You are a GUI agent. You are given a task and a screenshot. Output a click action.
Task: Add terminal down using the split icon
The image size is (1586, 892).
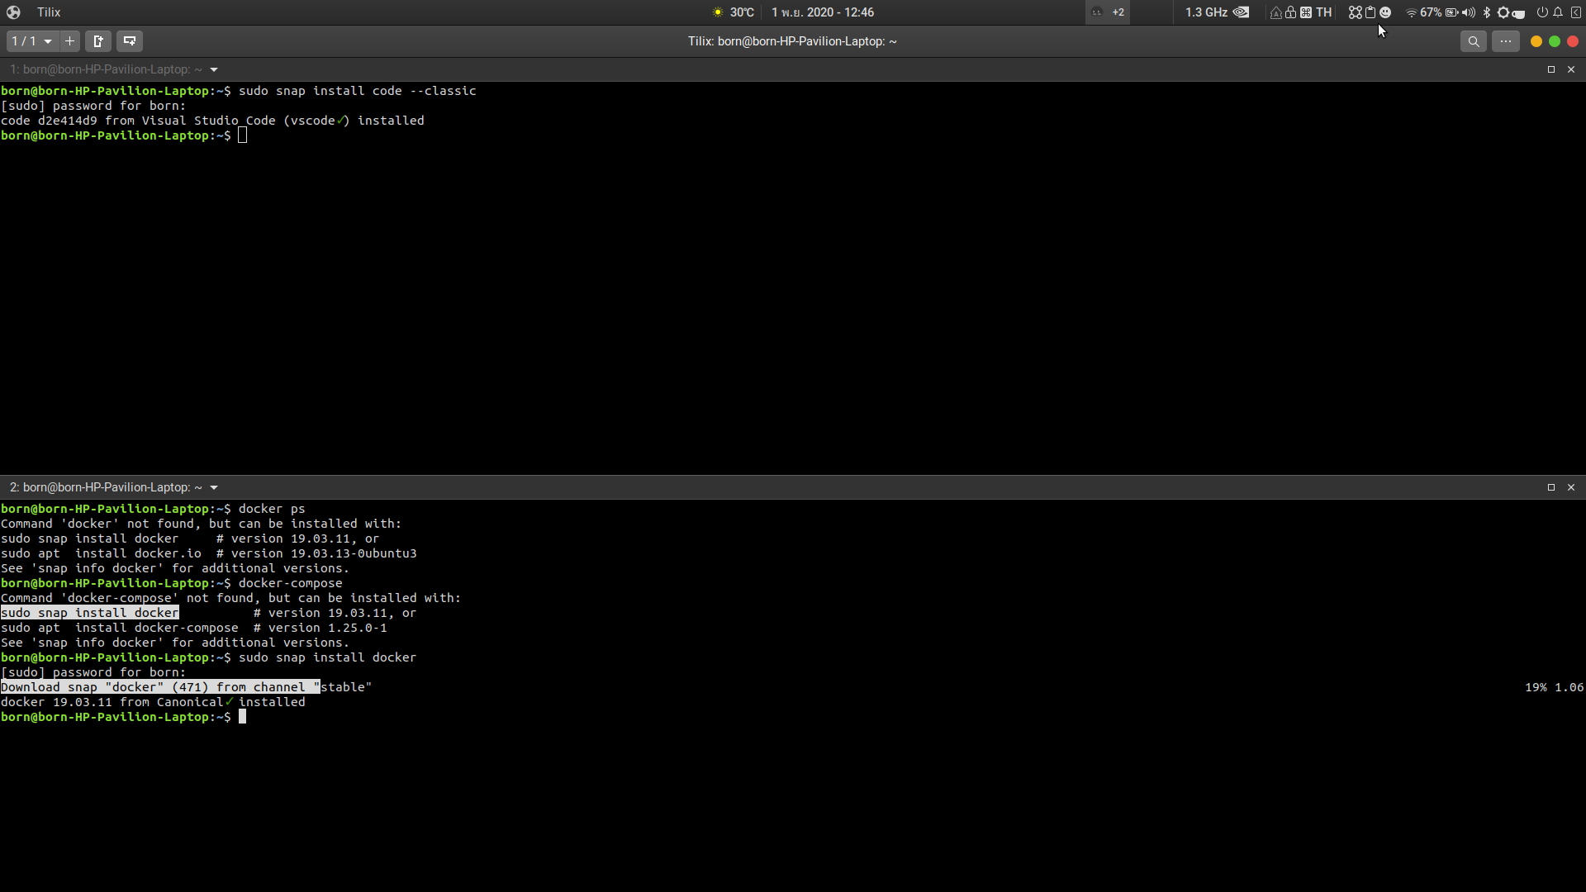coord(130,41)
